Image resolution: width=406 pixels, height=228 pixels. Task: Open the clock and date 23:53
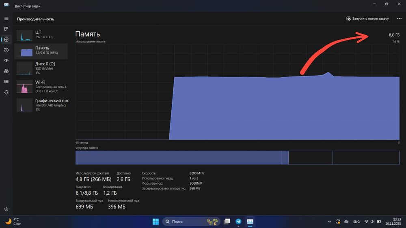pos(393,222)
